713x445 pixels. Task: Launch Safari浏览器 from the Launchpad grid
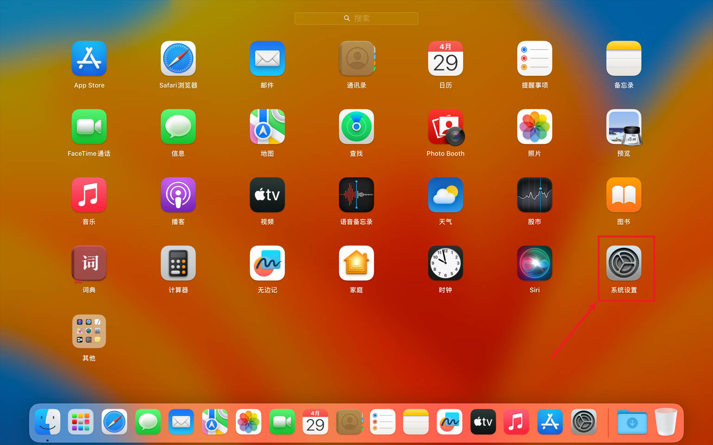click(178, 58)
